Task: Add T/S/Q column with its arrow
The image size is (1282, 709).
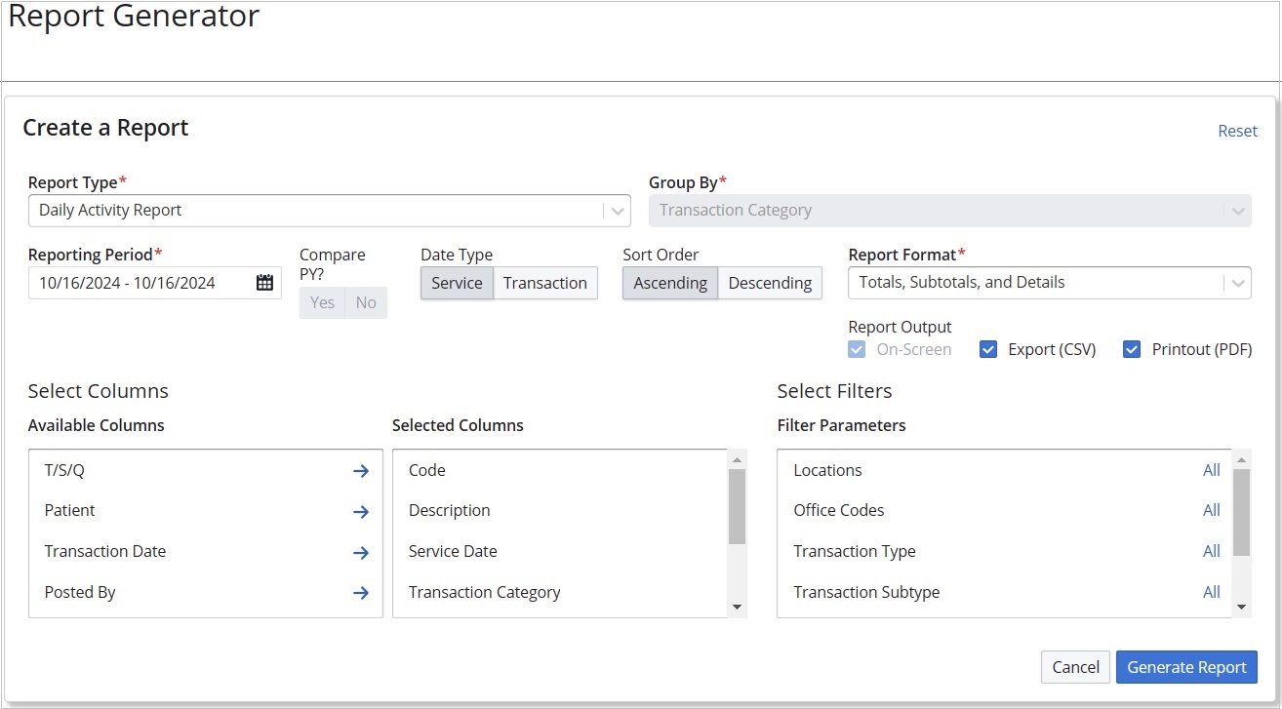Action: coord(361,471)
